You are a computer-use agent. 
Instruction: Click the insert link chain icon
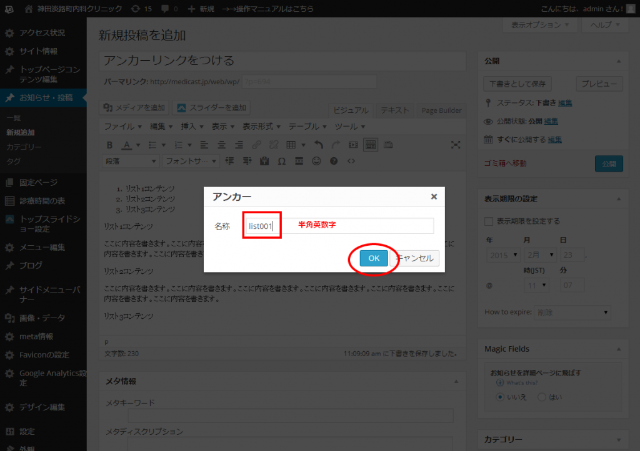click(256, 145)
